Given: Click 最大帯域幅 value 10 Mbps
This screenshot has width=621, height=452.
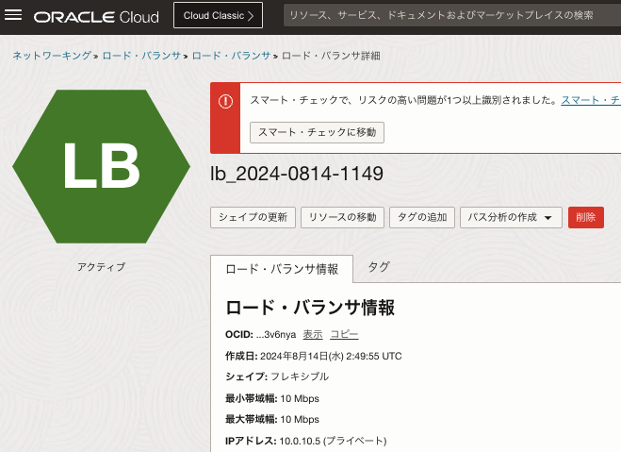Looking at the screenshot, I should pyautogui.click(x=300, y=419).
